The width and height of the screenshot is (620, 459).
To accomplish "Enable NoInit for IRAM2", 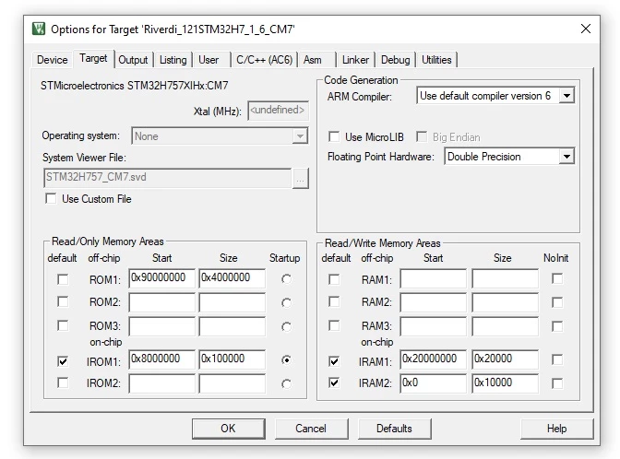I will pyautogui.click(x=557, y=383).
